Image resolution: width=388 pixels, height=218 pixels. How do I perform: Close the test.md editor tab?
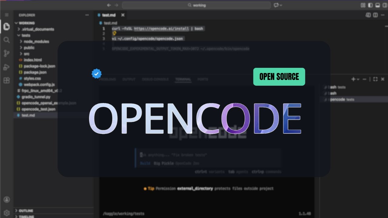(x=123, y=15)
